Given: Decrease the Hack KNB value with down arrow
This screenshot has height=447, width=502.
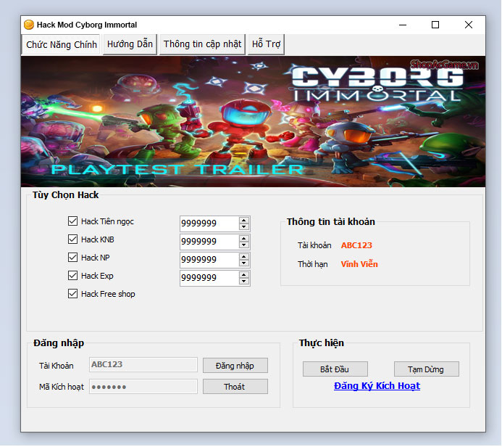Looking at the screenshot, I should pyautogui.click(x=244, y=245).
